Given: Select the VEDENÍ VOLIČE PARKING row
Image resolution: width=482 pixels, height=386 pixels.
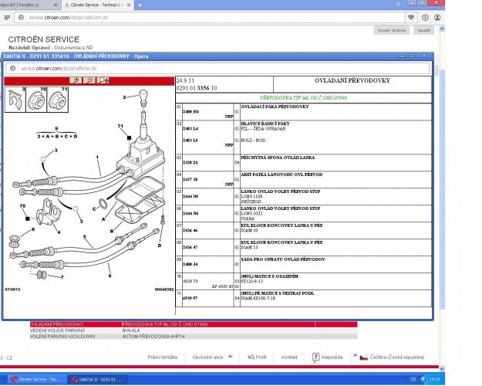Looking at the screenshot, I should pyautogui.click(x=194, y=330).
